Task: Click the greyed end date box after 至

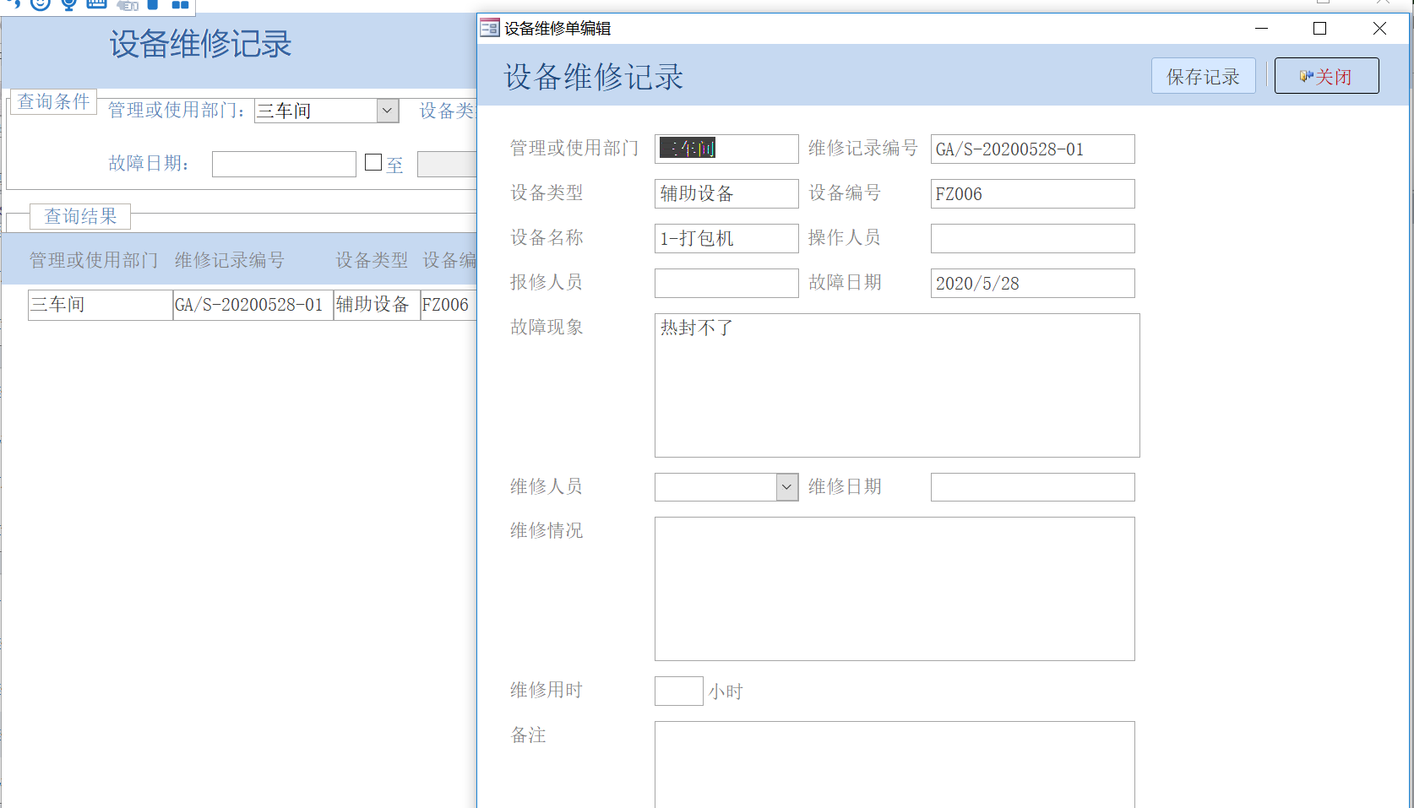Action: pyautogui.click(x=447, y=164)
